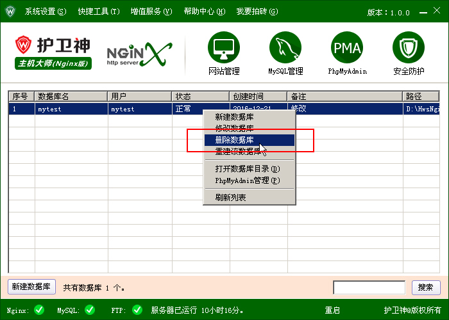Expand the 我要拍砖 menu
The image size is (449, 320).
[x=257, y=12]
